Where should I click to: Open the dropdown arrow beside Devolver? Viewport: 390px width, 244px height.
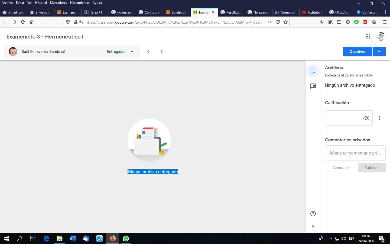[x=379, y=51]
